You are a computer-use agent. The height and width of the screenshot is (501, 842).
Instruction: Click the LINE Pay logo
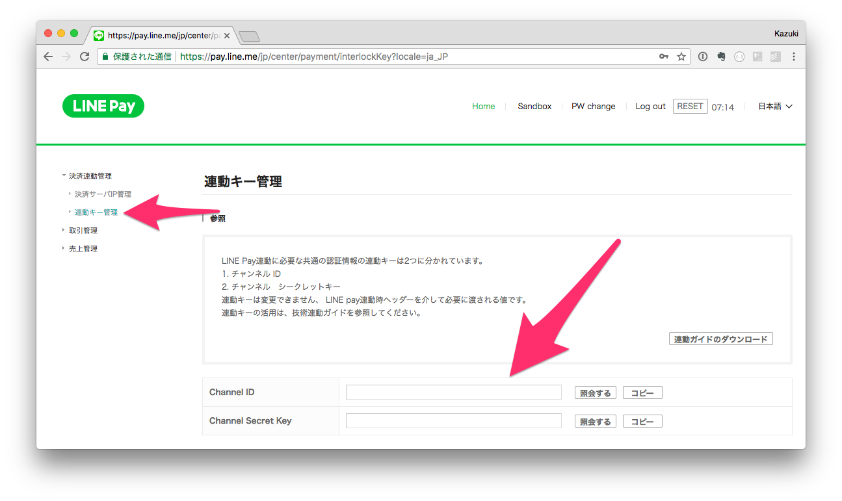[103, 106]
